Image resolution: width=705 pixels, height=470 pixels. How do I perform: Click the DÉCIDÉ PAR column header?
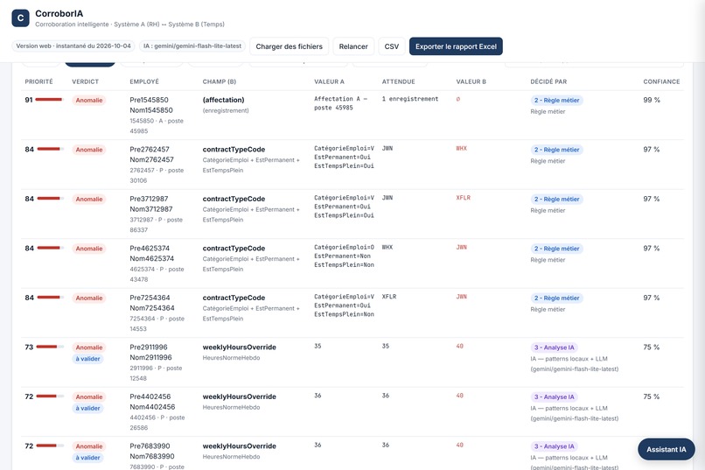click(548, 81)
